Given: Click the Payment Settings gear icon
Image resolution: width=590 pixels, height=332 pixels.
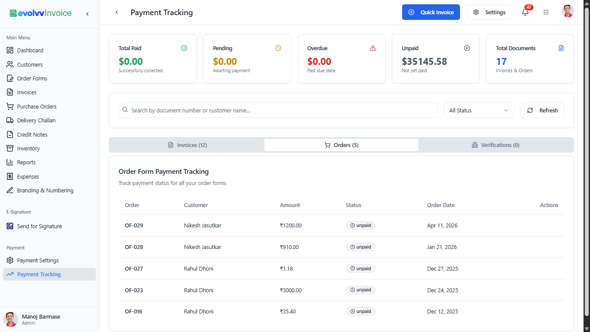Looking at the screenshot, I should click(10, 260).
